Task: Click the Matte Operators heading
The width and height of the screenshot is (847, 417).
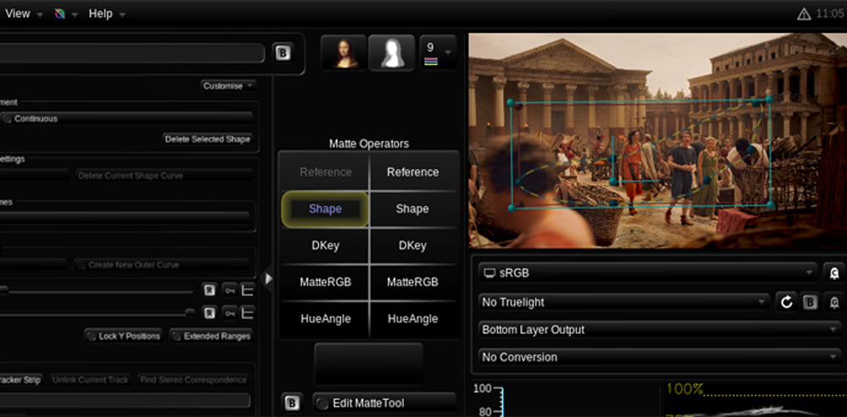Action: [x=369, y=144]
